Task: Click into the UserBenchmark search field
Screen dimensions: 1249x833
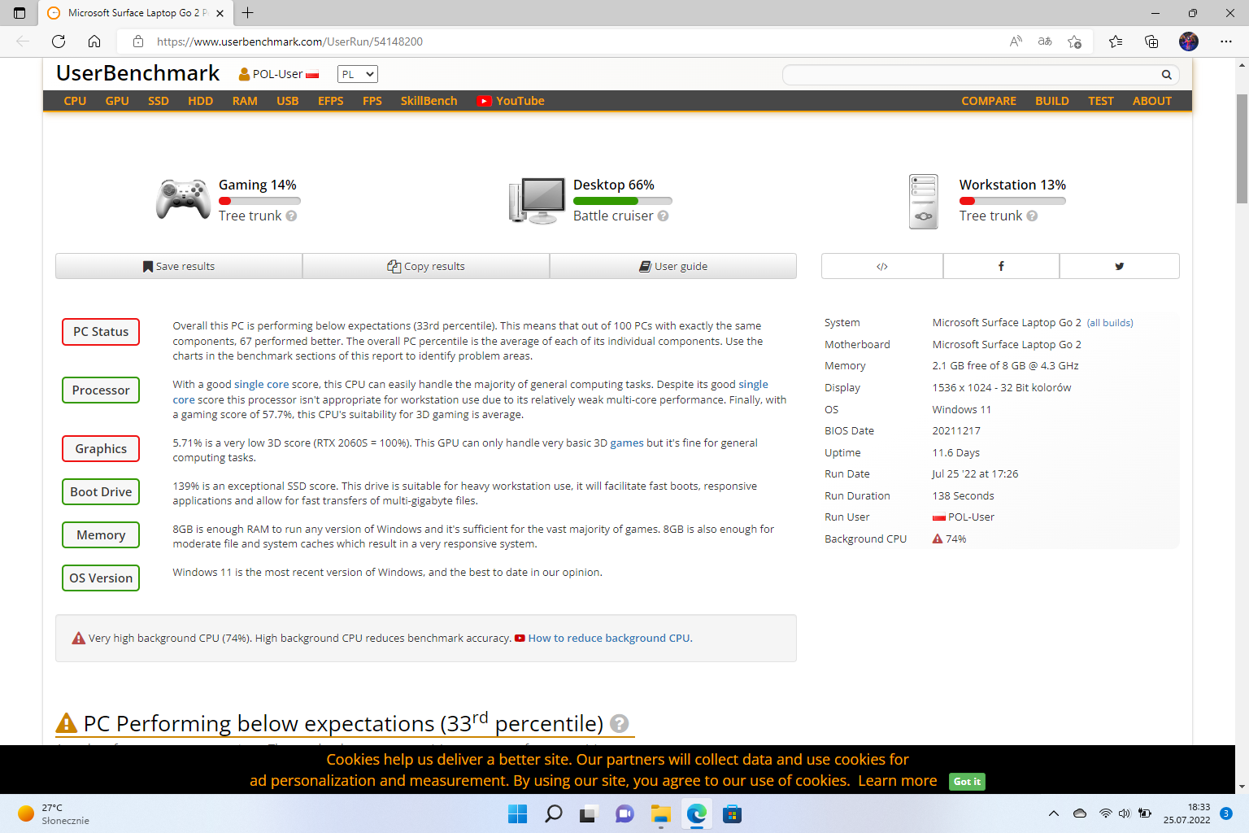Action: [x=968, y=75]
